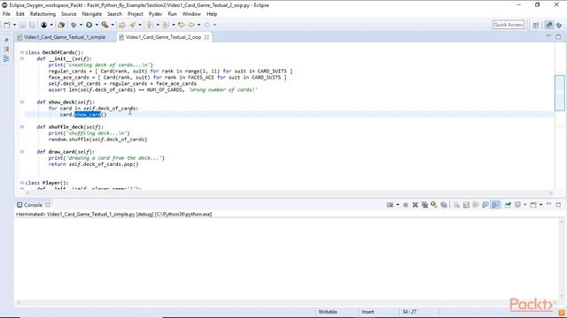Click the highlighted show_card text in editor
The height and width of the screenshot is (318, 567).
[88, 115]
